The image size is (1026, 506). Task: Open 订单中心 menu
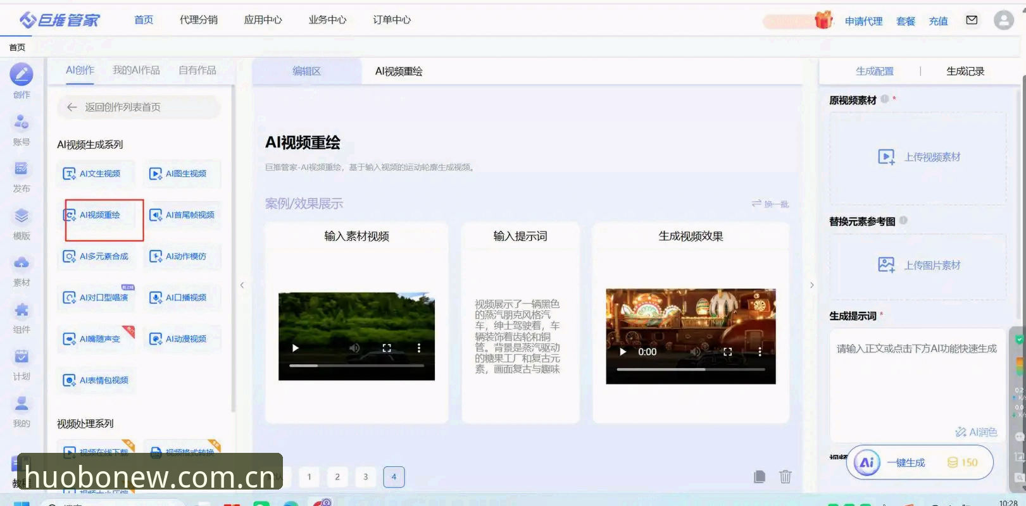coord(392,20)
